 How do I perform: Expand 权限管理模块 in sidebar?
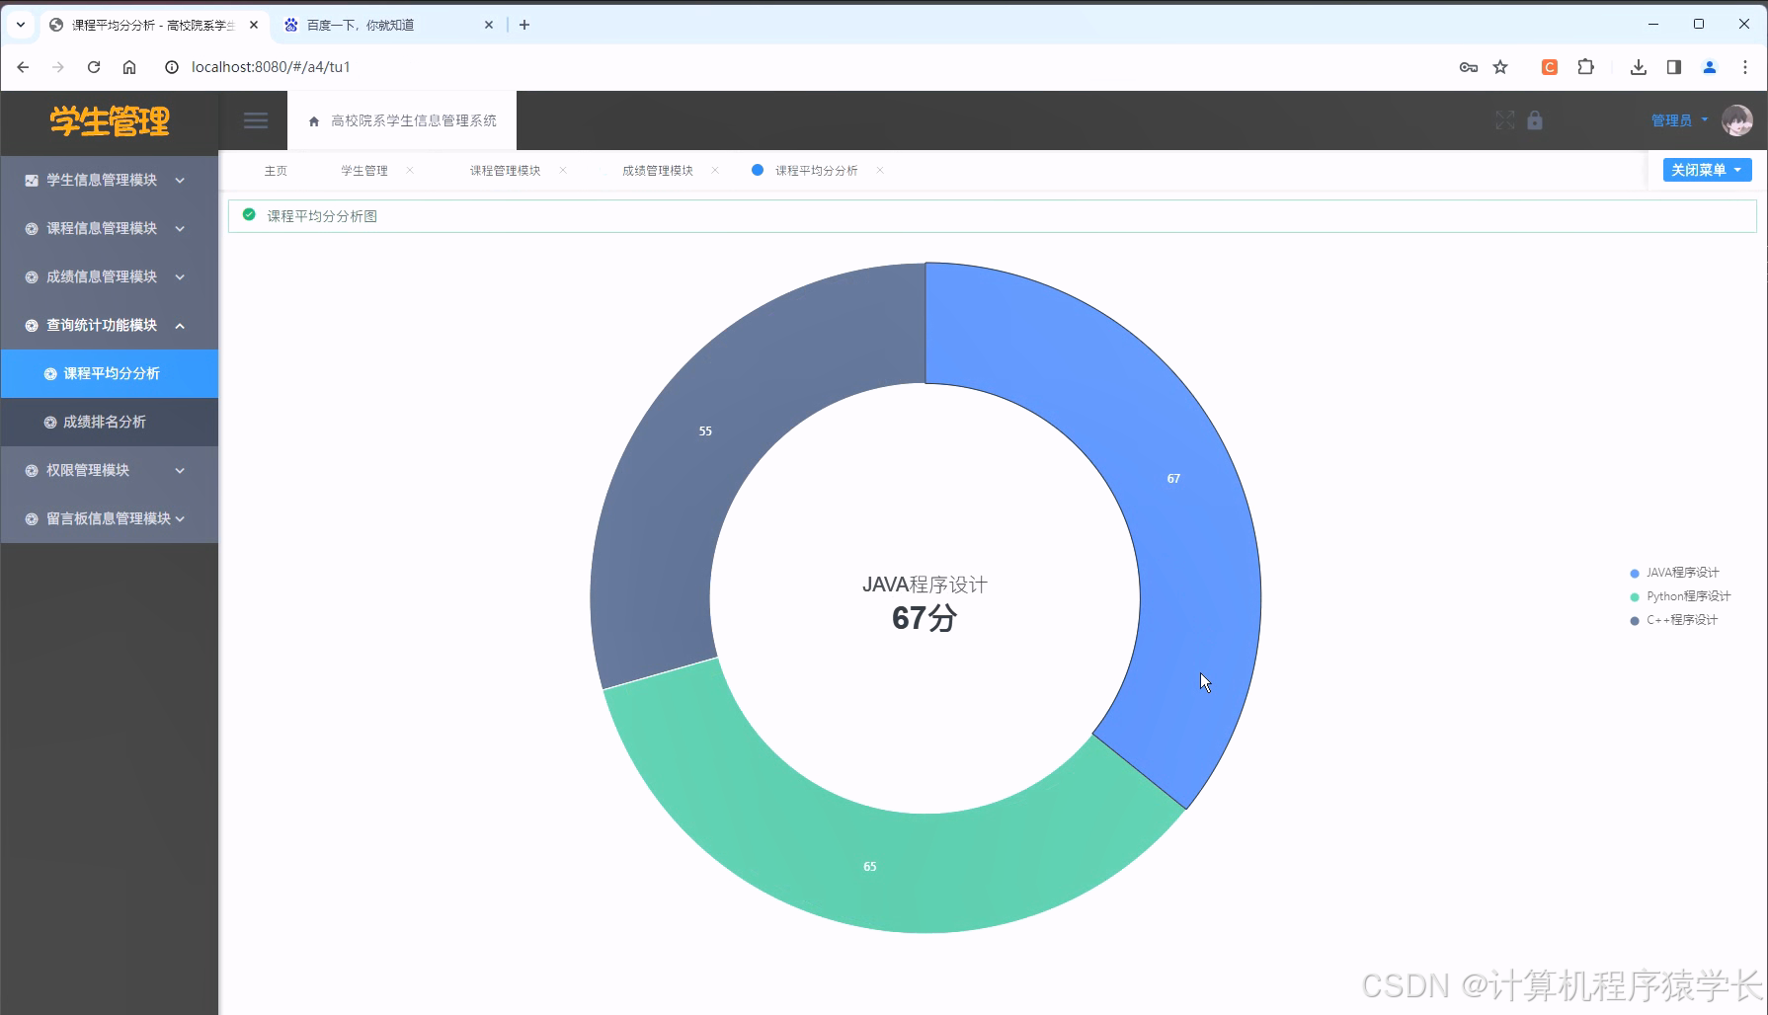point(110,470)
